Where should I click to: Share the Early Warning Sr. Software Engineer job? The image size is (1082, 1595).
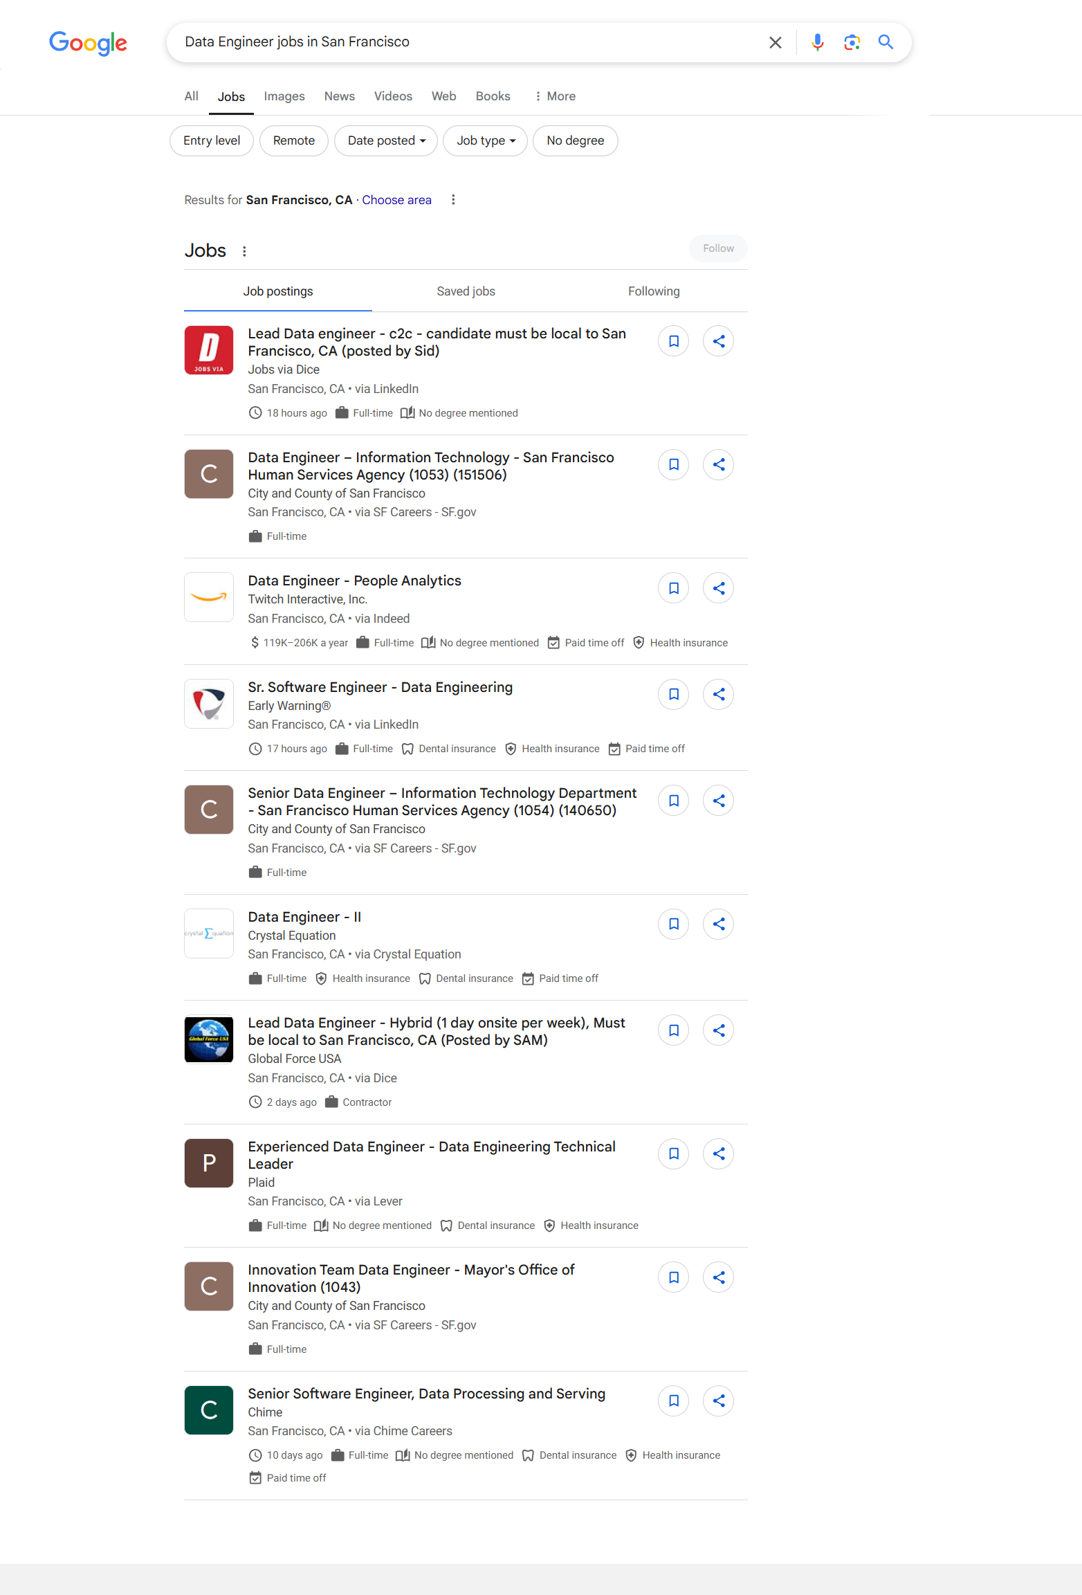[x=719, y=694]
